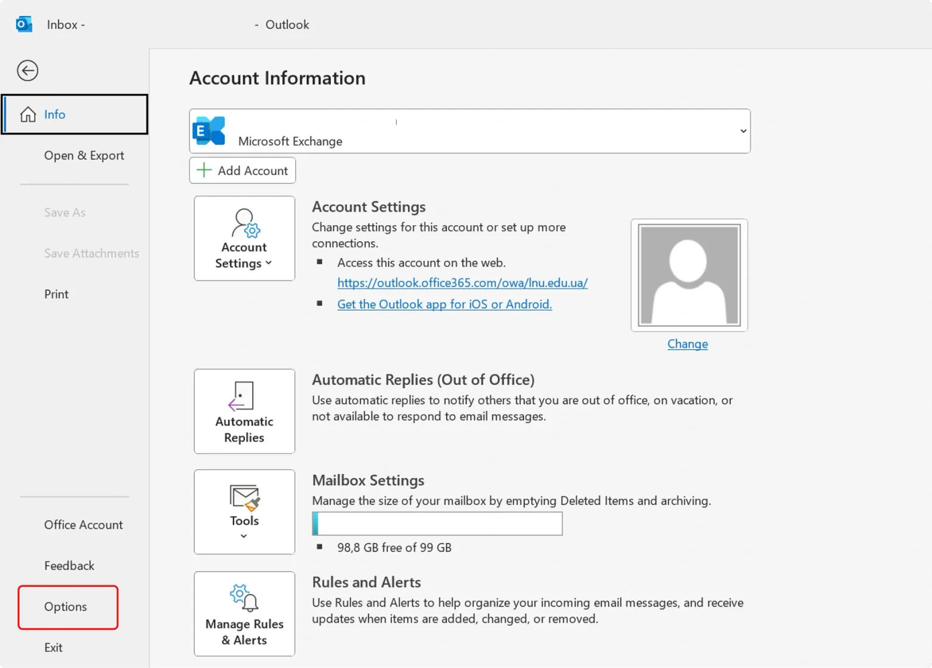Click the mailbox storage usage bar
932x668 pixels.
tap(437, 524)
